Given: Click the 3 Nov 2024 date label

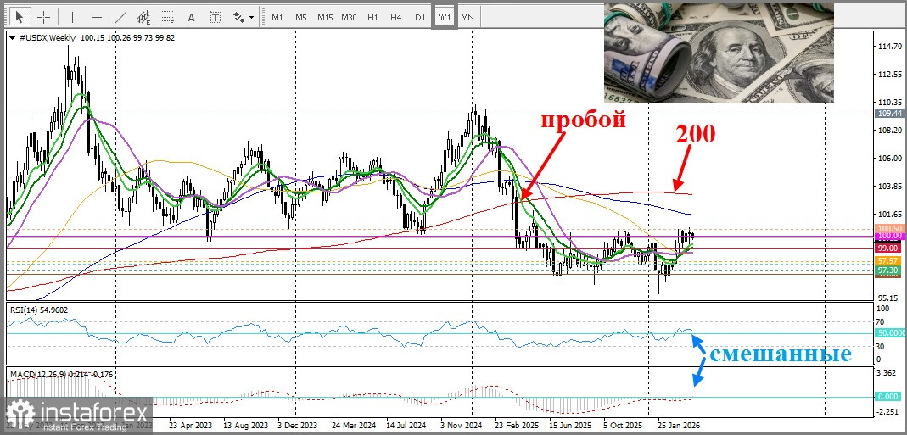Looking at the screenshot, I should point(462,424).
